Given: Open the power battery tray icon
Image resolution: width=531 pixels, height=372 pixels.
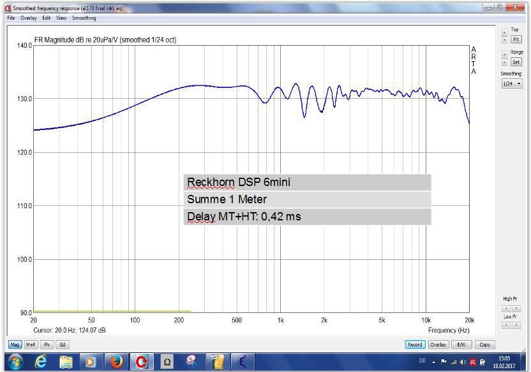Looking at the screenshot, I should (x=482, y=362).
